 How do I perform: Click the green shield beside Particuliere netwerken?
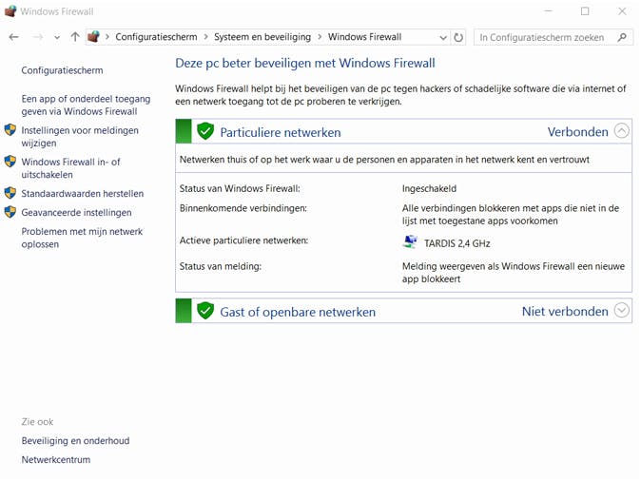click(205, 131)
